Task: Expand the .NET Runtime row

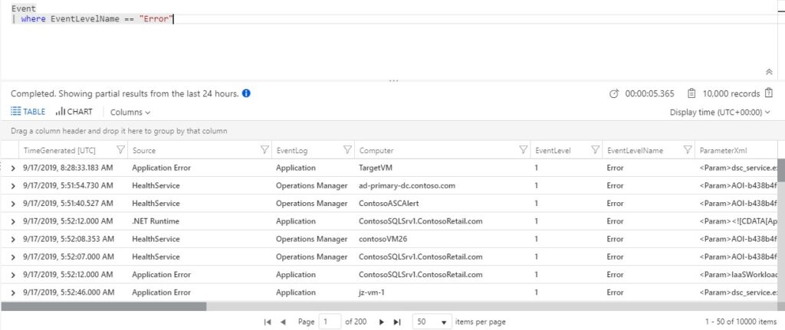Action: (x=14, y=221)
